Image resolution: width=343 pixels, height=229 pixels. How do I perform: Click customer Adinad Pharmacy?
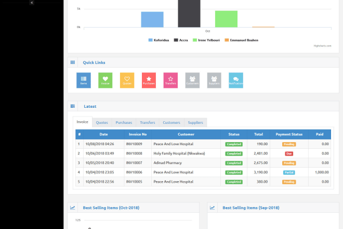[167, 163]
